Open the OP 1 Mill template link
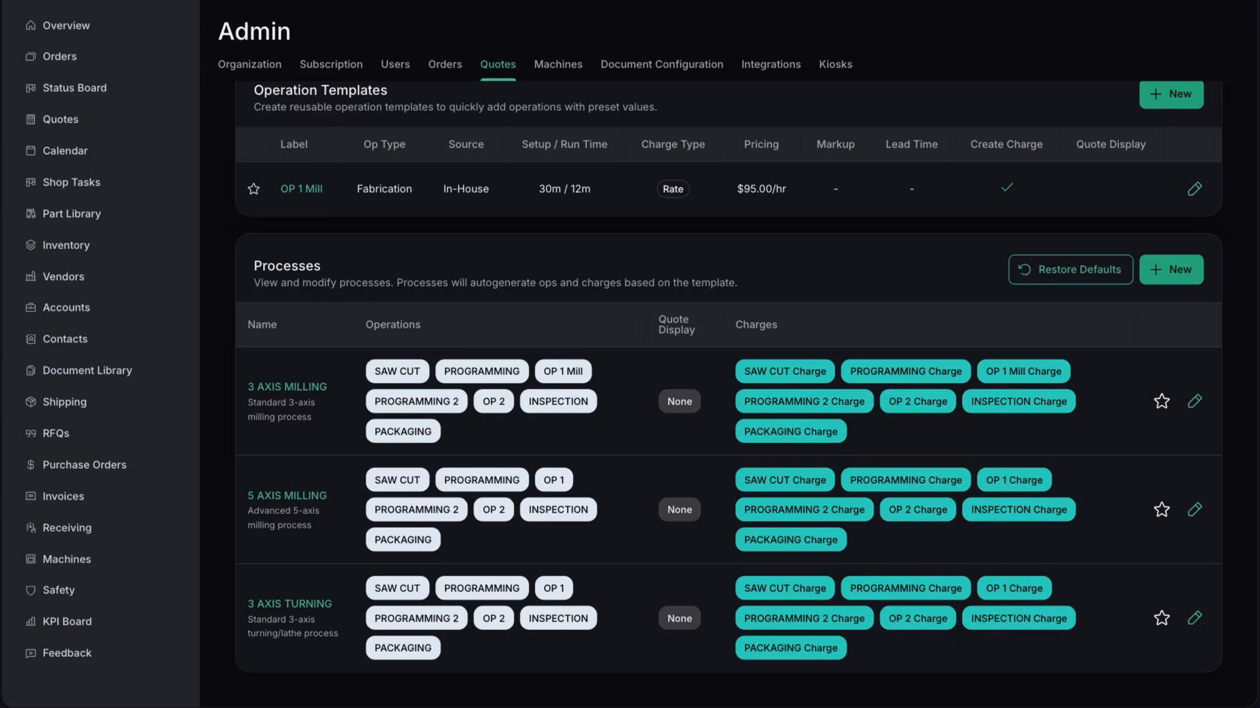The width and height of the screenshot is (1260, 708). (301, 189)
